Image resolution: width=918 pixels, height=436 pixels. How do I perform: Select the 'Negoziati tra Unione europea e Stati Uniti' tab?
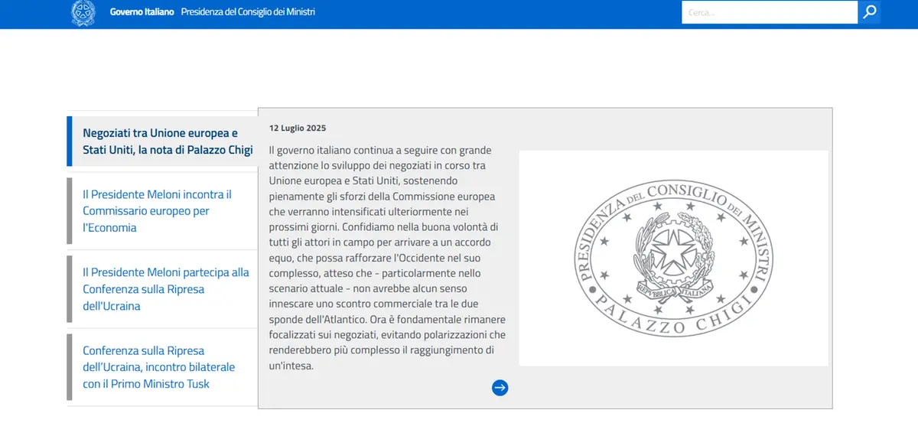click(x=162, y=142)
